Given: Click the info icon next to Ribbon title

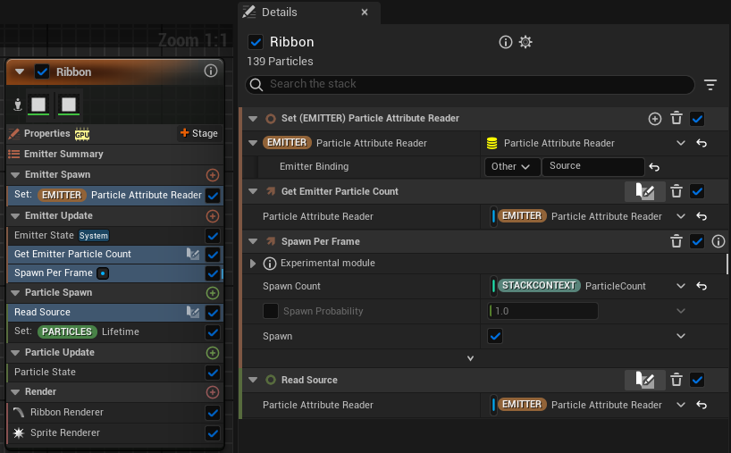Looking at the screenshot, I should click(506, 42).
